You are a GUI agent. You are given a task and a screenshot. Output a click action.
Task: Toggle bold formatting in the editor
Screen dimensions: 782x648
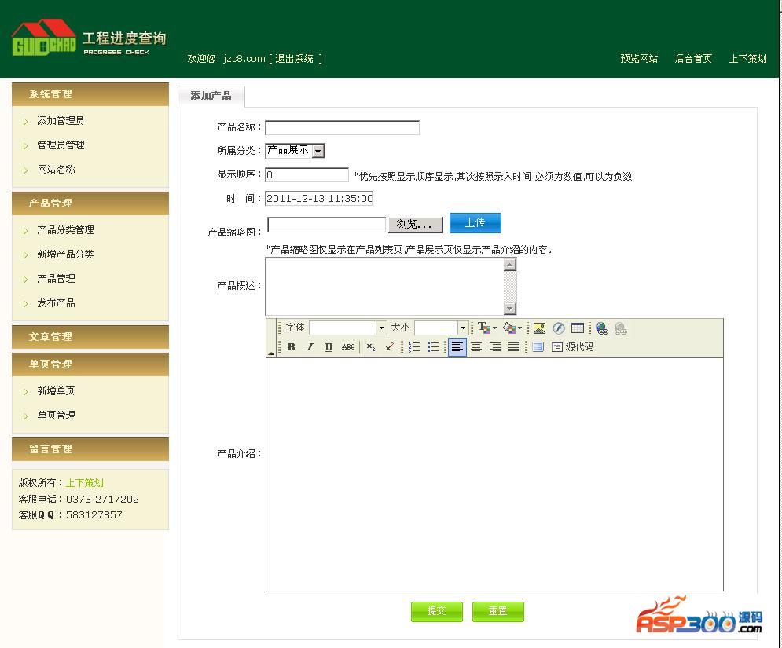click(x=291, y=347)
